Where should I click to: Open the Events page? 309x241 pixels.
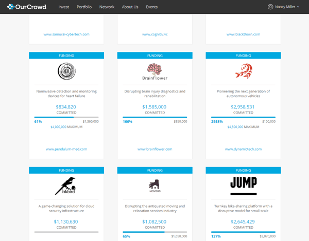(x=152, y=7)
